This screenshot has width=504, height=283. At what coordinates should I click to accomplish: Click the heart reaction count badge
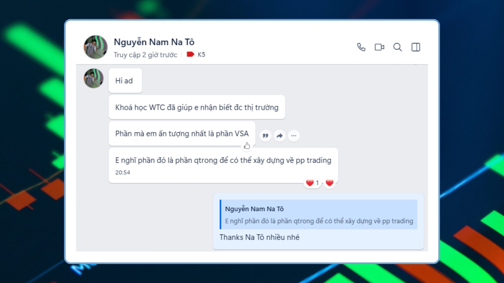pyautogui.click(x=312, y=183)
